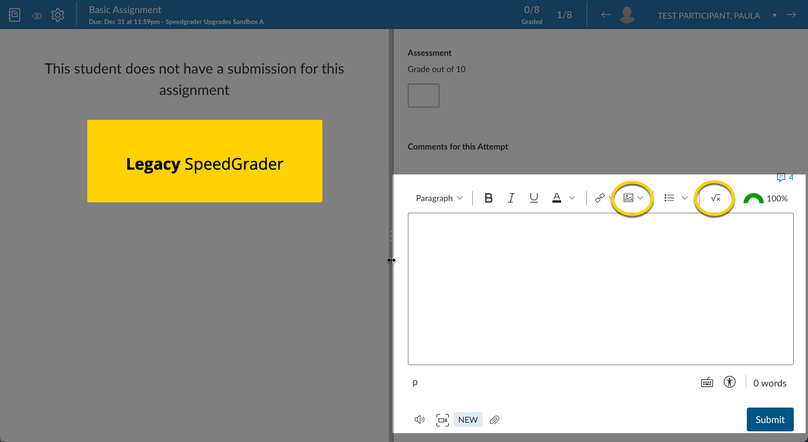Open keyboard shortcuts from the keyboard icon

click(706, 382)
